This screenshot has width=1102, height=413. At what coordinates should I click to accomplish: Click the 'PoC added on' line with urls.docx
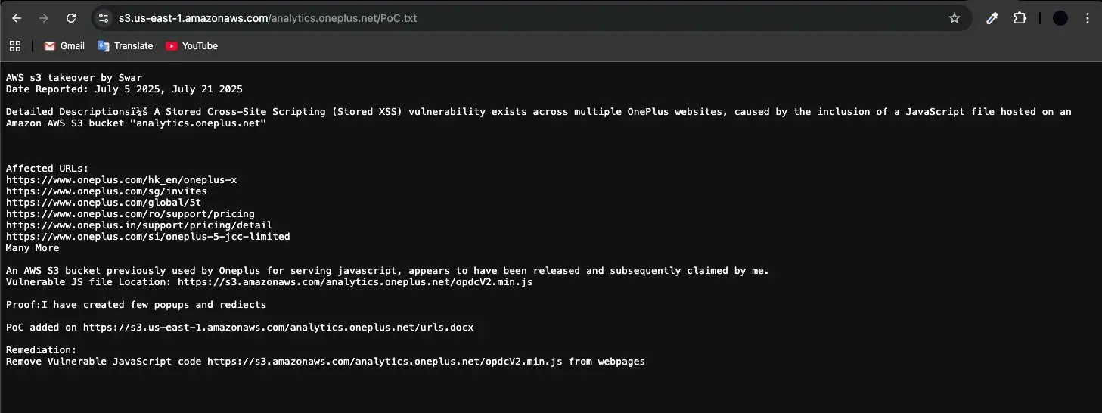(x=240, y=328)
